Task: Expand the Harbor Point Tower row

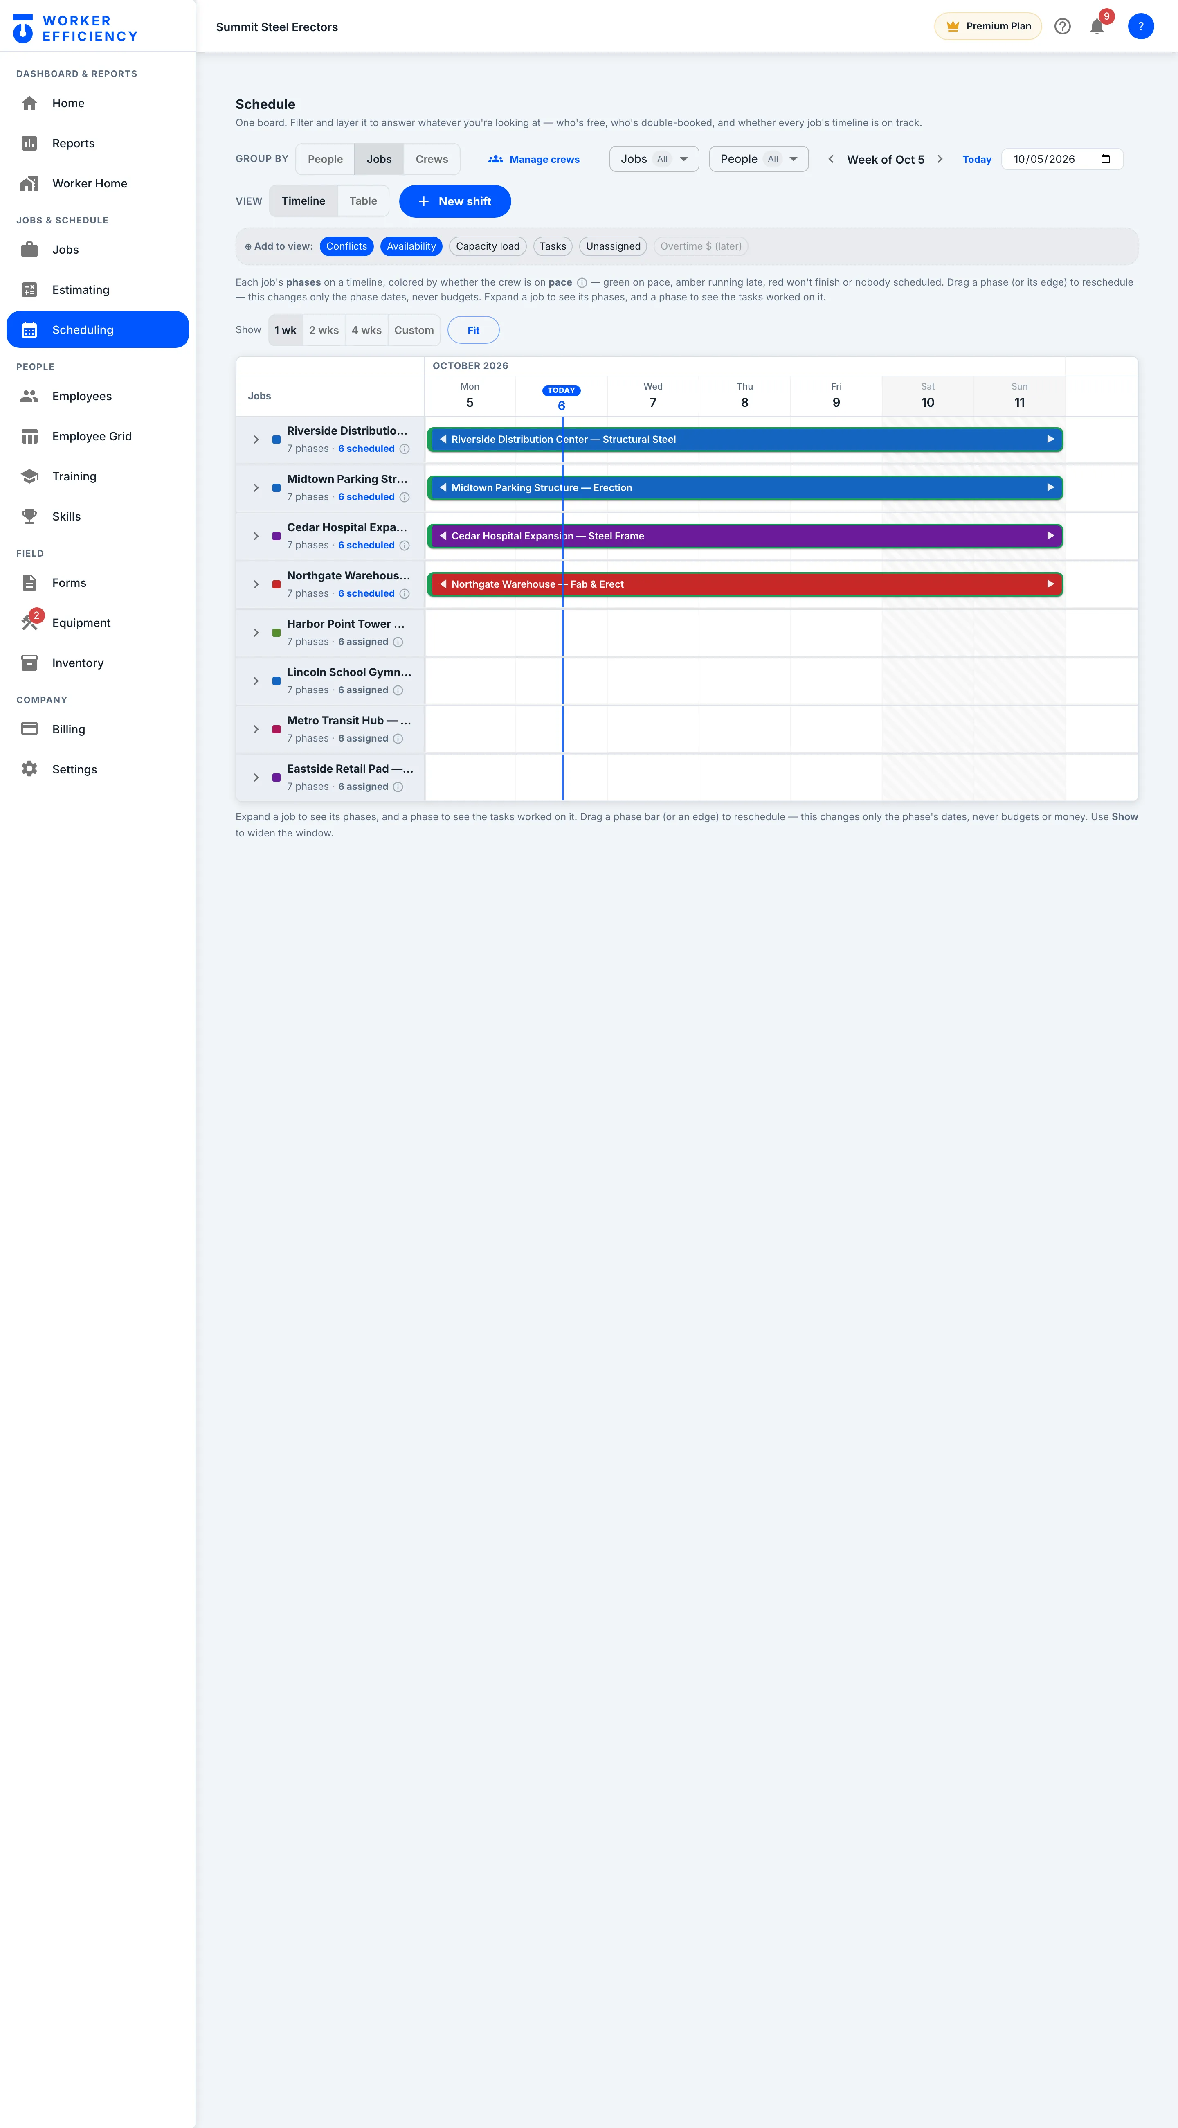Action: 256,633
